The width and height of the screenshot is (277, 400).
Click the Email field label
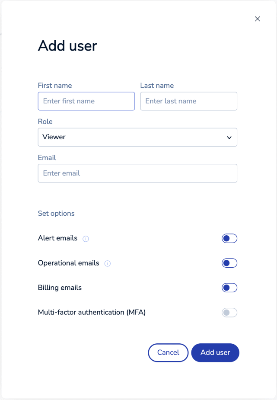click(47, 158)
